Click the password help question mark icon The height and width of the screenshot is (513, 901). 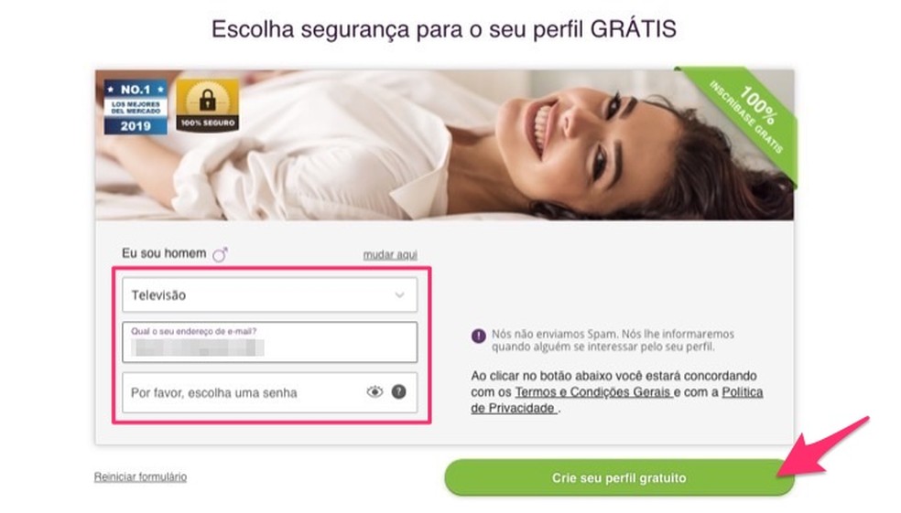point(399,392)
